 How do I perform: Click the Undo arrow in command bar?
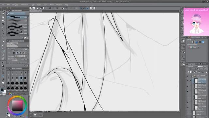click(50, 8)
